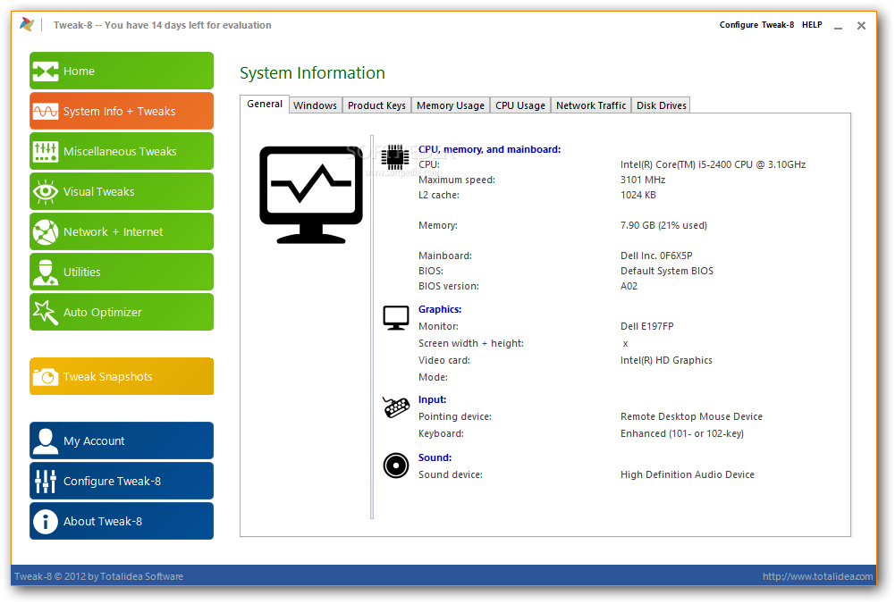This screenshot has width=895, height=604.
Task: Go to Miscellaneous Tweaks label
Action: pos(120,152)
